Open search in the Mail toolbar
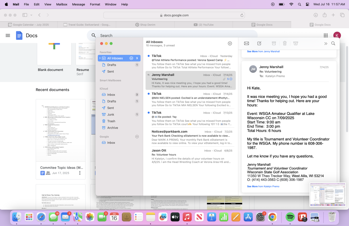Image resolution: width=349 pixels, height=226 pixels. [x=333, y=43]
